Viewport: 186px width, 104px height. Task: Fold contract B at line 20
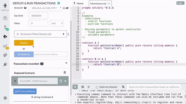click(x=80, y=59)
